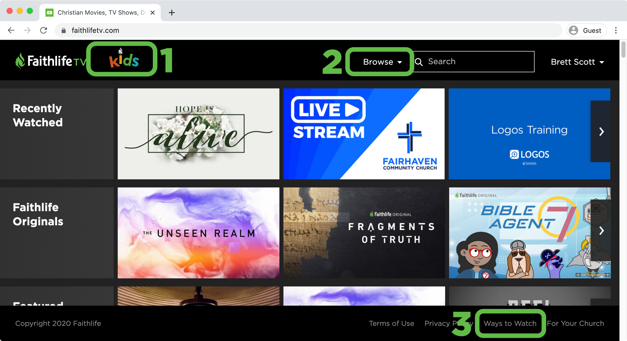Open a new browser tab
The image size is (627, 341).
[x=172, y=13]
